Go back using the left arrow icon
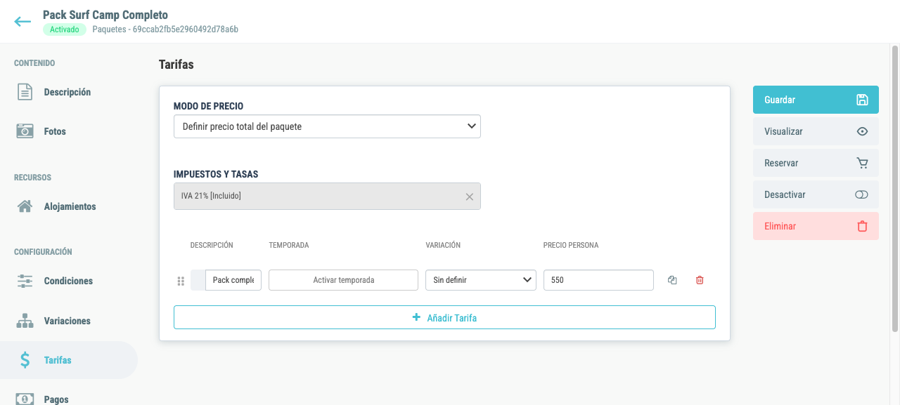Viewport: 900px width, 405px height. (22, 22)
